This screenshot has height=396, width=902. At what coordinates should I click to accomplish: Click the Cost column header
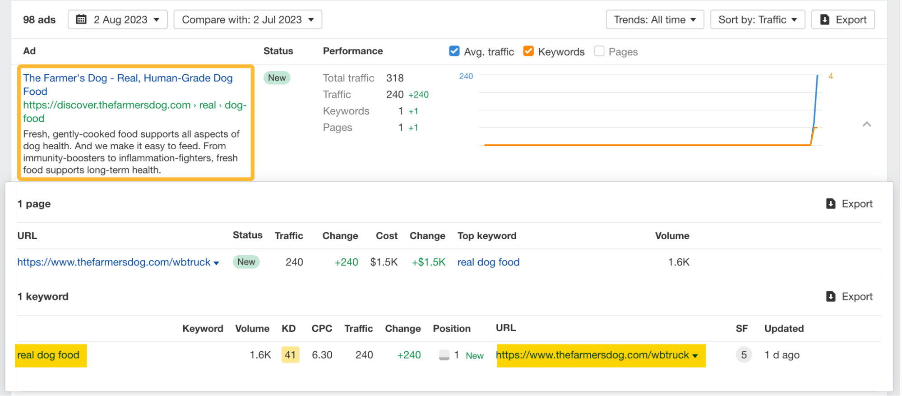[x=387, y=236]
